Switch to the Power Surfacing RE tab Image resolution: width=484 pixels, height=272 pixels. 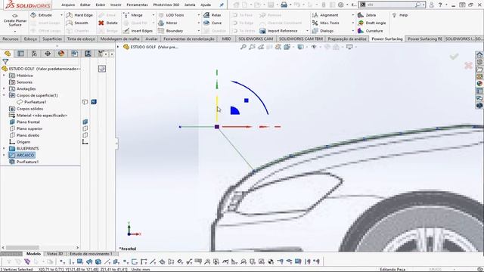[x=425, y=39]
